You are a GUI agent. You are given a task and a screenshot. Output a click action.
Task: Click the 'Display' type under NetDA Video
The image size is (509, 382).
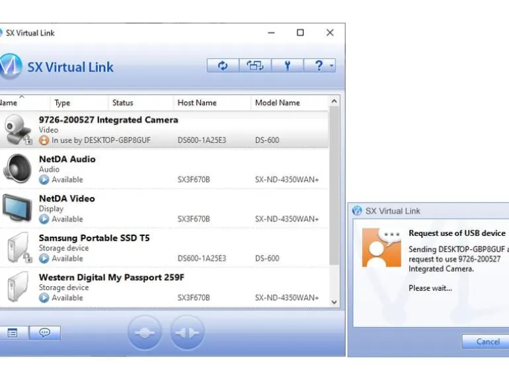tap(51, 209)
